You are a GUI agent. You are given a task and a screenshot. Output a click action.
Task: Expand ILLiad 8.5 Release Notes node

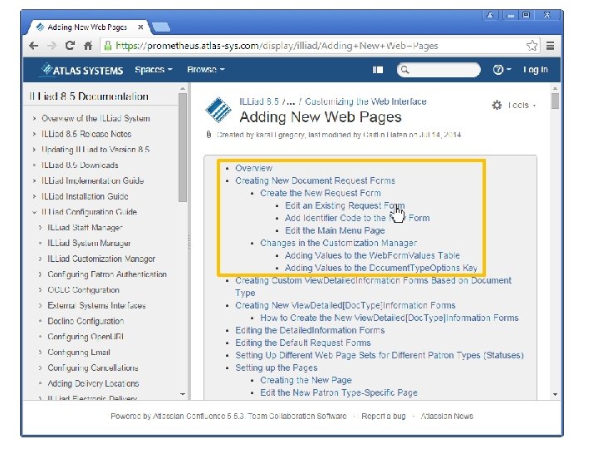pyautogui.click(x=35, y=134)
